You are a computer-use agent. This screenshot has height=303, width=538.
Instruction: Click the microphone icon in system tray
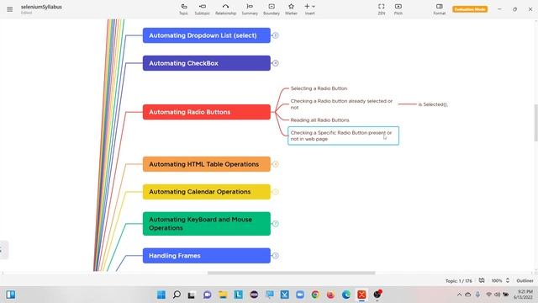pyautogui.click(x=477, y=295)
